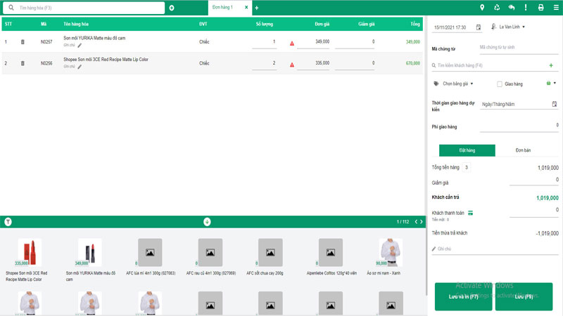
Task: Go to previous product page
Action: point(416,222)
